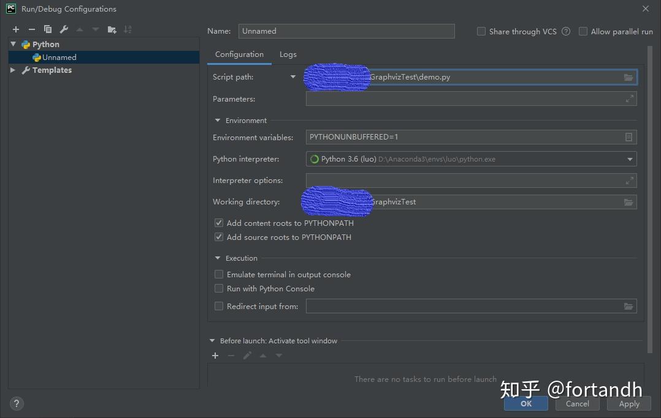
Task: Expand the Templates tree item
Action: (x=12, y=70)
